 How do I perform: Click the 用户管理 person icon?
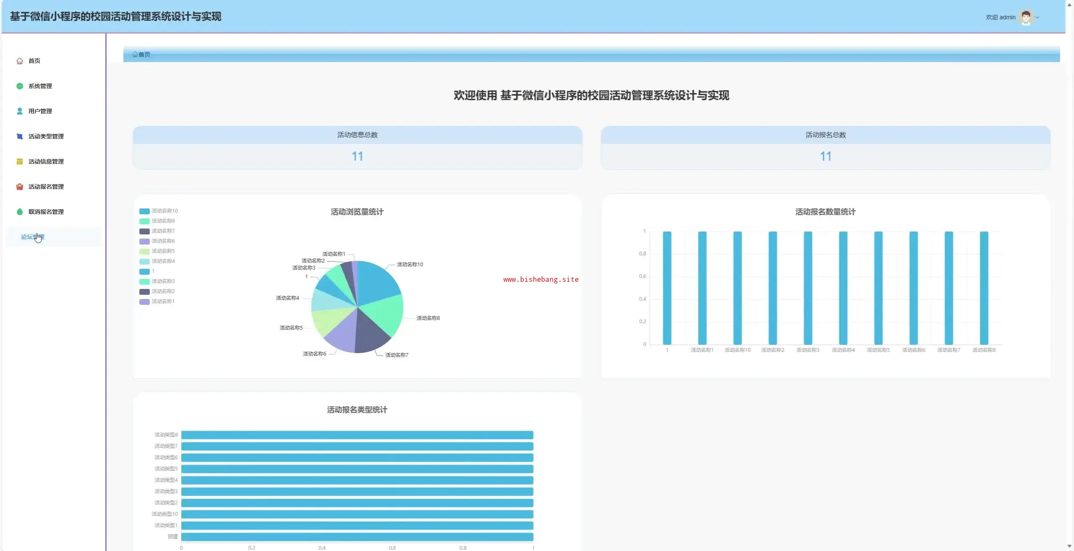19,111
